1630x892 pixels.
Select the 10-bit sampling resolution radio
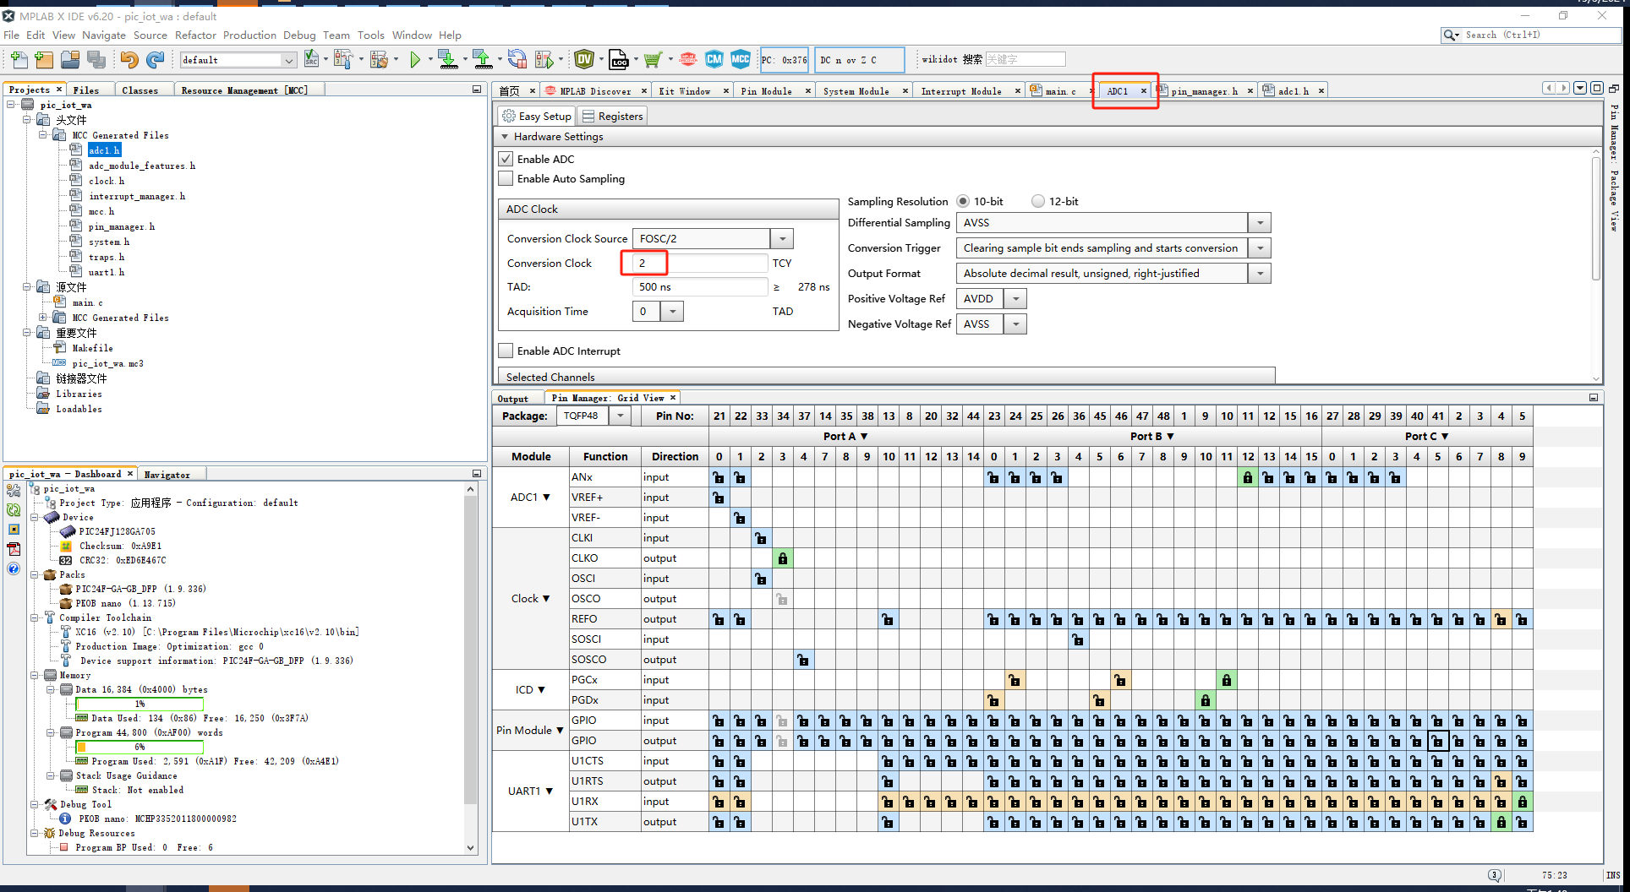tap(963, 201)
